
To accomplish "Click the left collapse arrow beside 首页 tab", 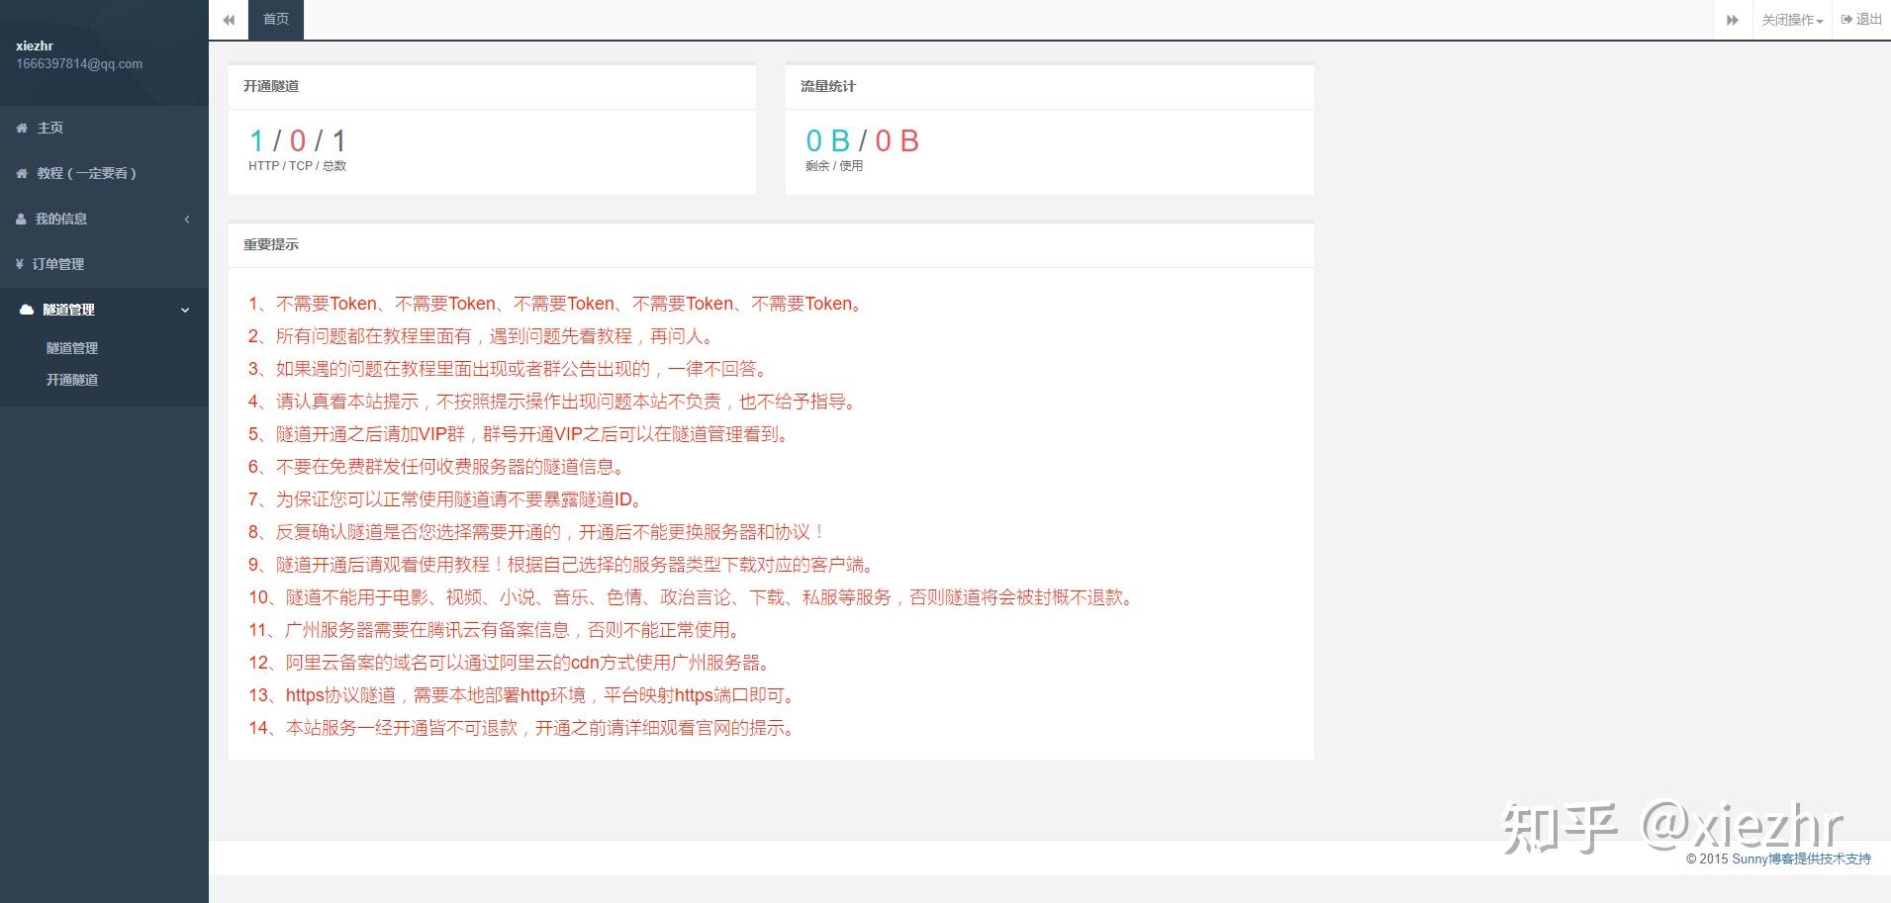I will pos(229,20).
